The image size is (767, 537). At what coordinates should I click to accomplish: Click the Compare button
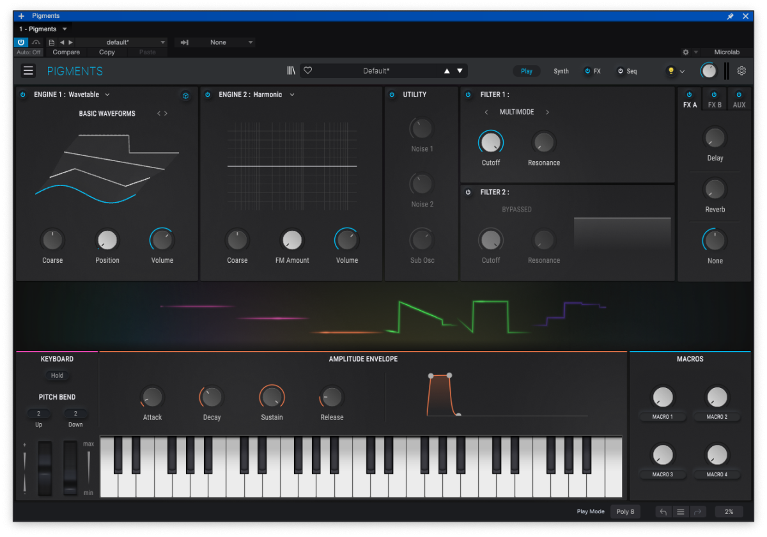(x=66, y=52)
